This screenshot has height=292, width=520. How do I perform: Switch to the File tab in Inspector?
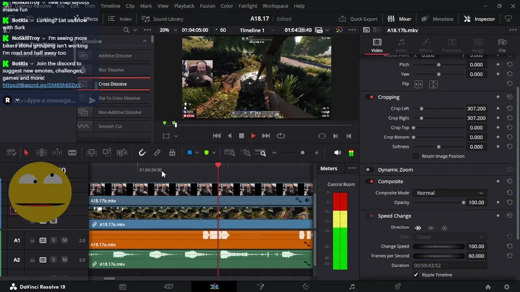coord(503,45)
